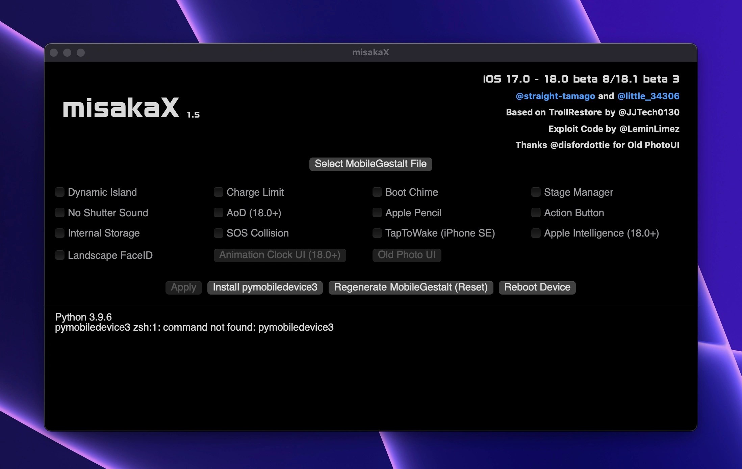Check the Apple Pencil box
This screenshot has width=742, height=469.
tap(377, 213)
